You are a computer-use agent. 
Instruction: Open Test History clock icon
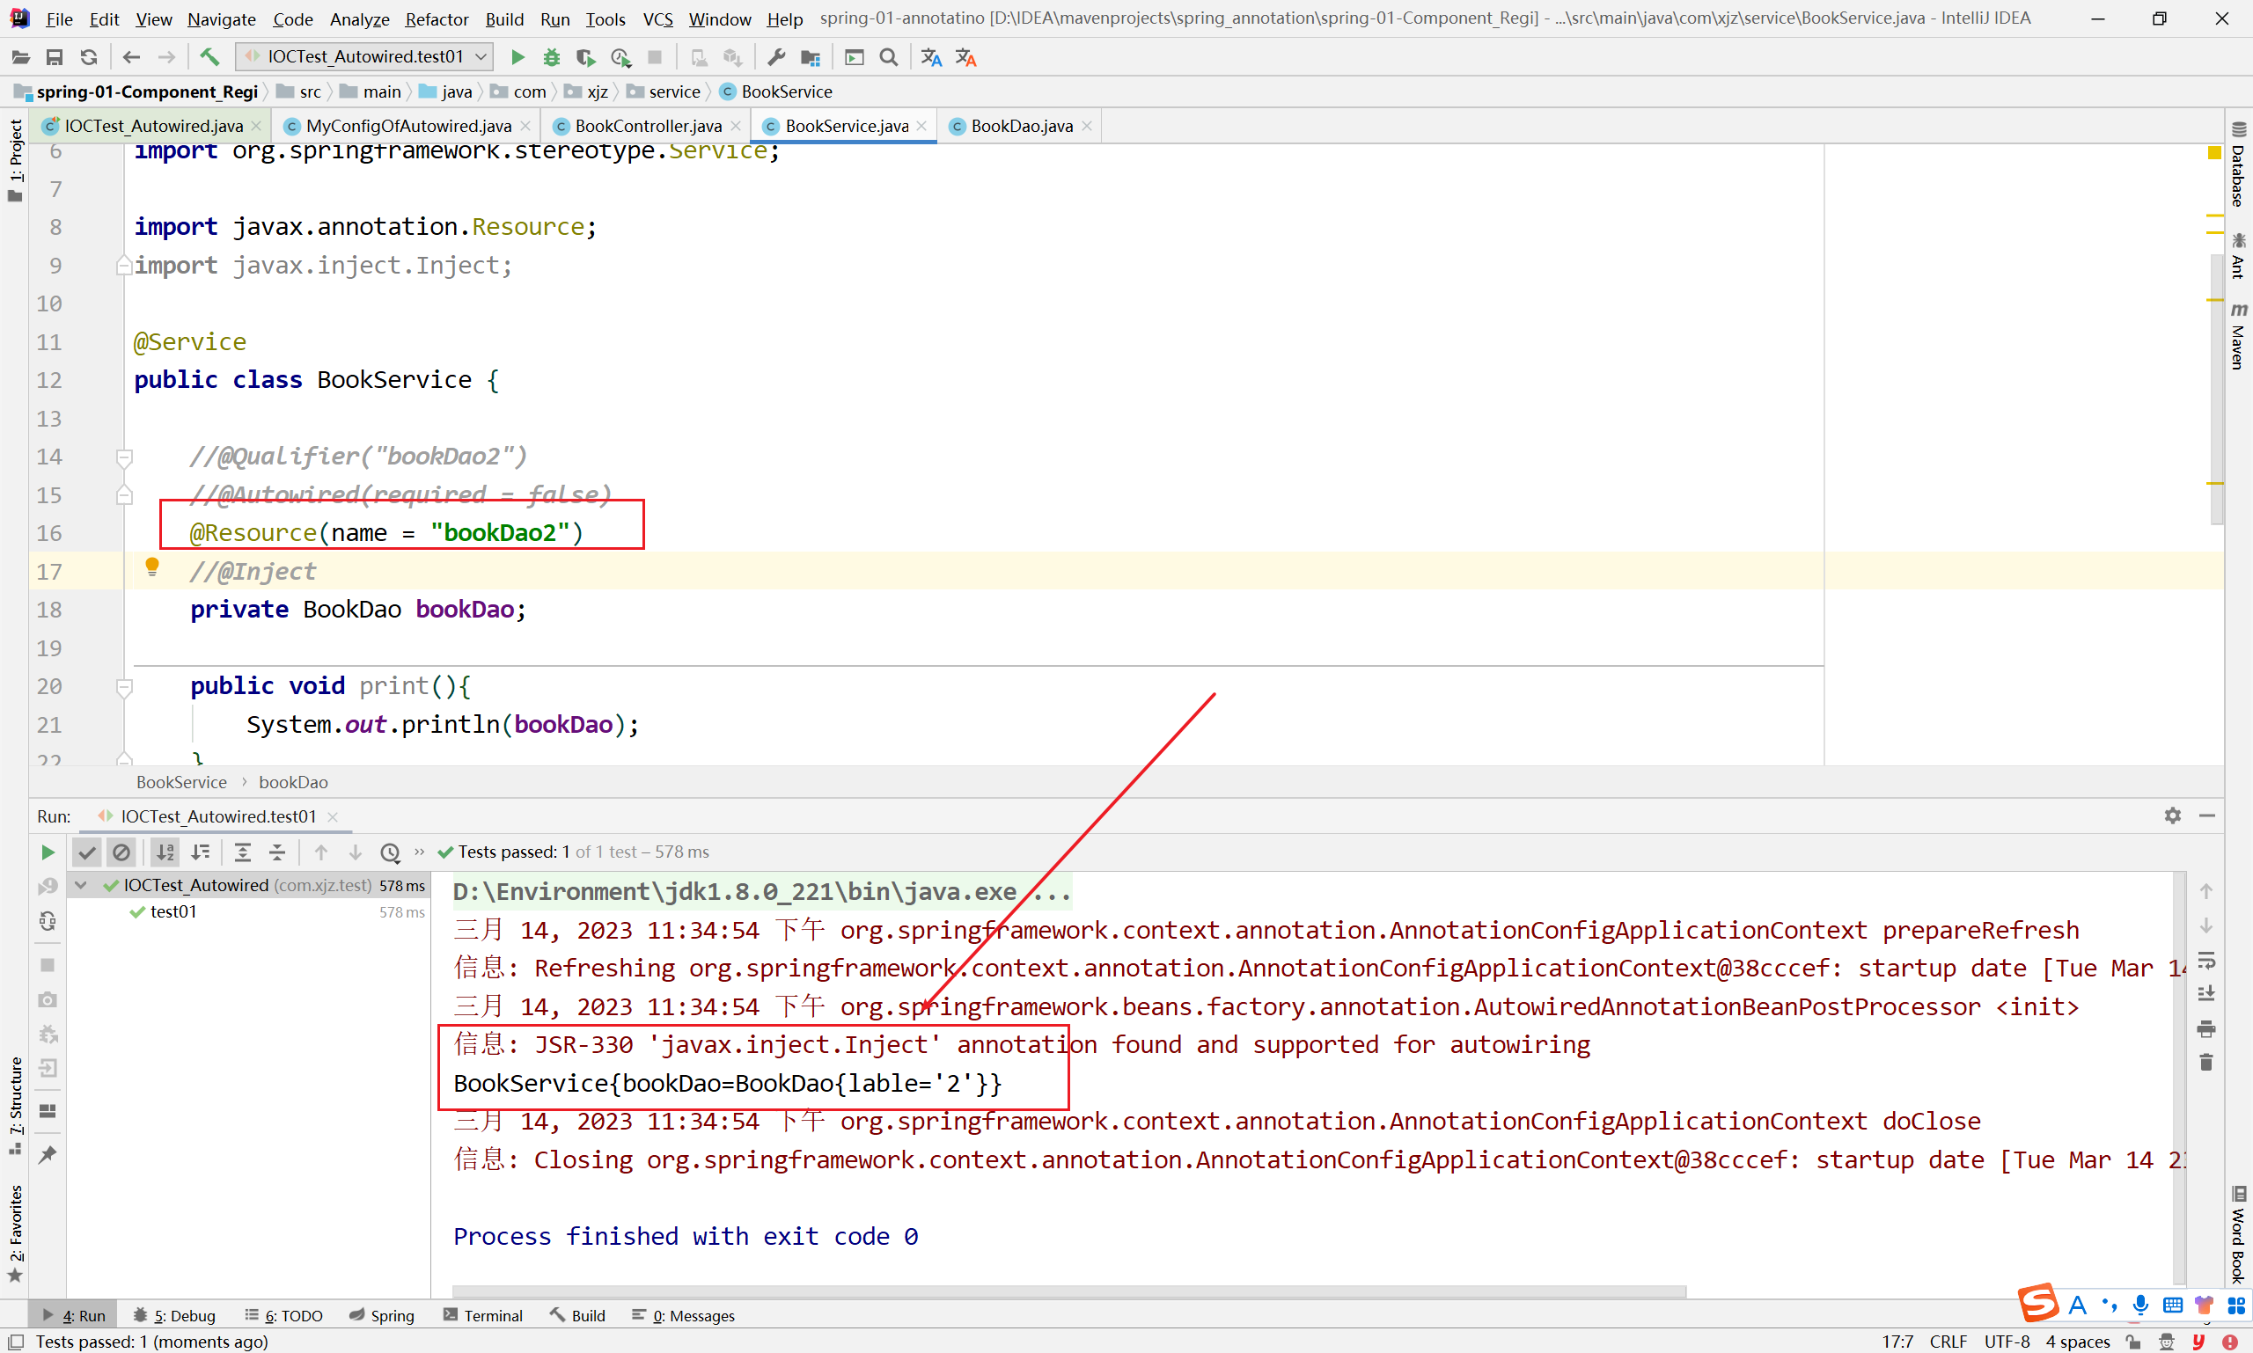(391, 852)
